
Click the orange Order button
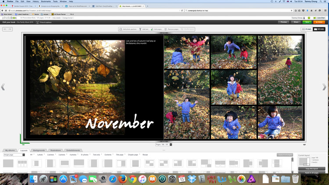(319, 22)
